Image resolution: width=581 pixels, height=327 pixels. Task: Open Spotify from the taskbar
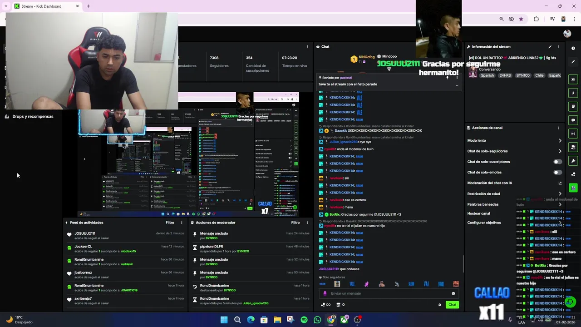pos(304,320)
